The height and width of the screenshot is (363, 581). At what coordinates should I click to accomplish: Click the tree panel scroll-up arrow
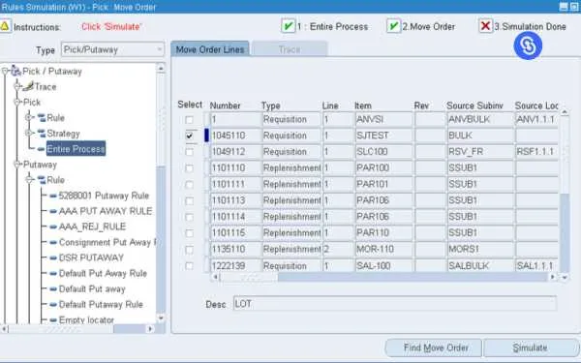161,69
